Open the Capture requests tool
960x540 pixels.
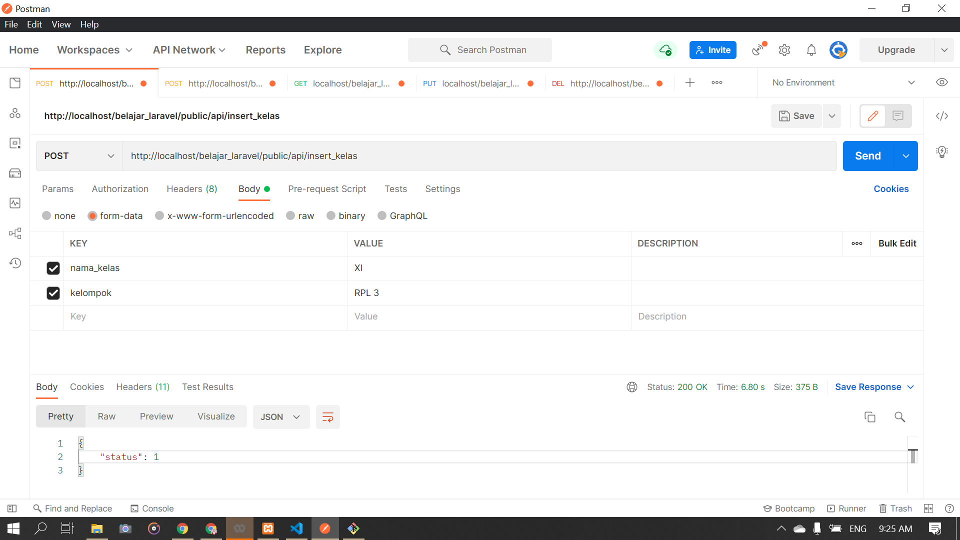pyautogui.click(x=757, y=50)
